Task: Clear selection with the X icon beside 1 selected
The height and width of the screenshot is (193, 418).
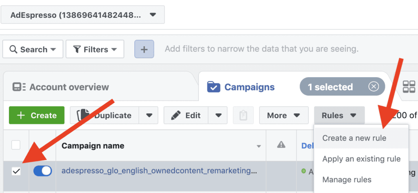Action: (374, 87)
